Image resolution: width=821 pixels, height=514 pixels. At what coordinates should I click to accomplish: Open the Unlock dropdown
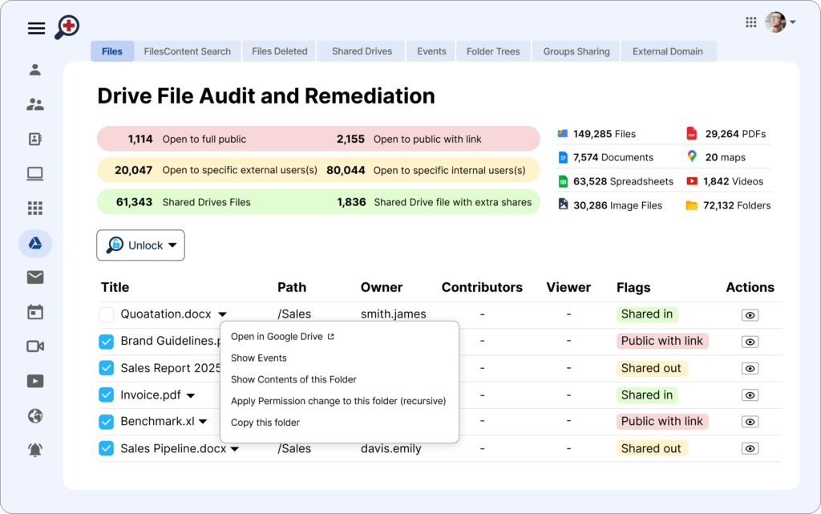[140, 245]
